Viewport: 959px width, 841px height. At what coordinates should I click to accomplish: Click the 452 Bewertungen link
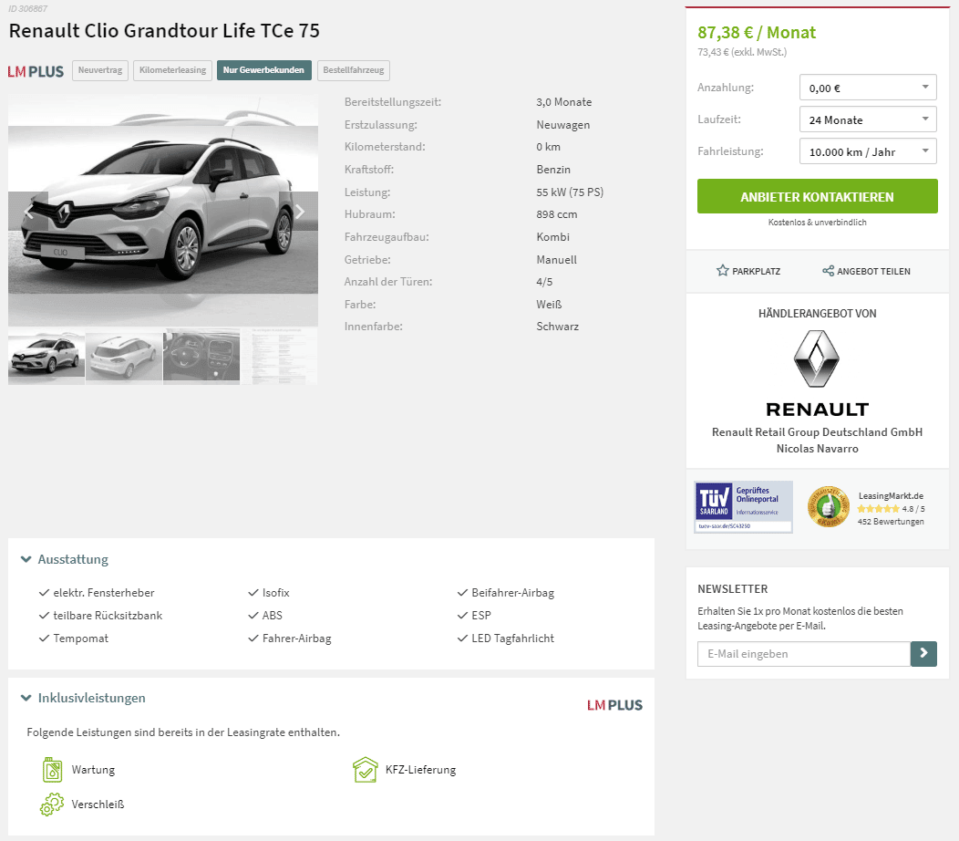coord(891,522)
